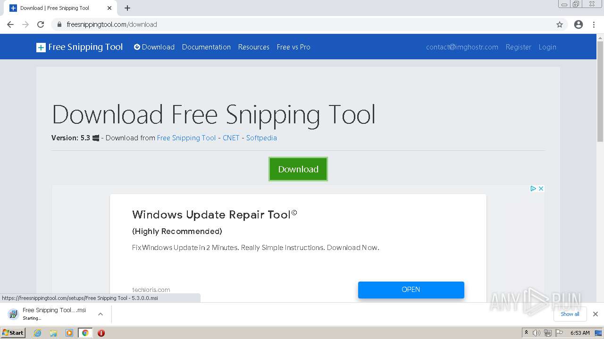Click the green Download button
Screen dimensions: 604x339
tap(298, 169)
